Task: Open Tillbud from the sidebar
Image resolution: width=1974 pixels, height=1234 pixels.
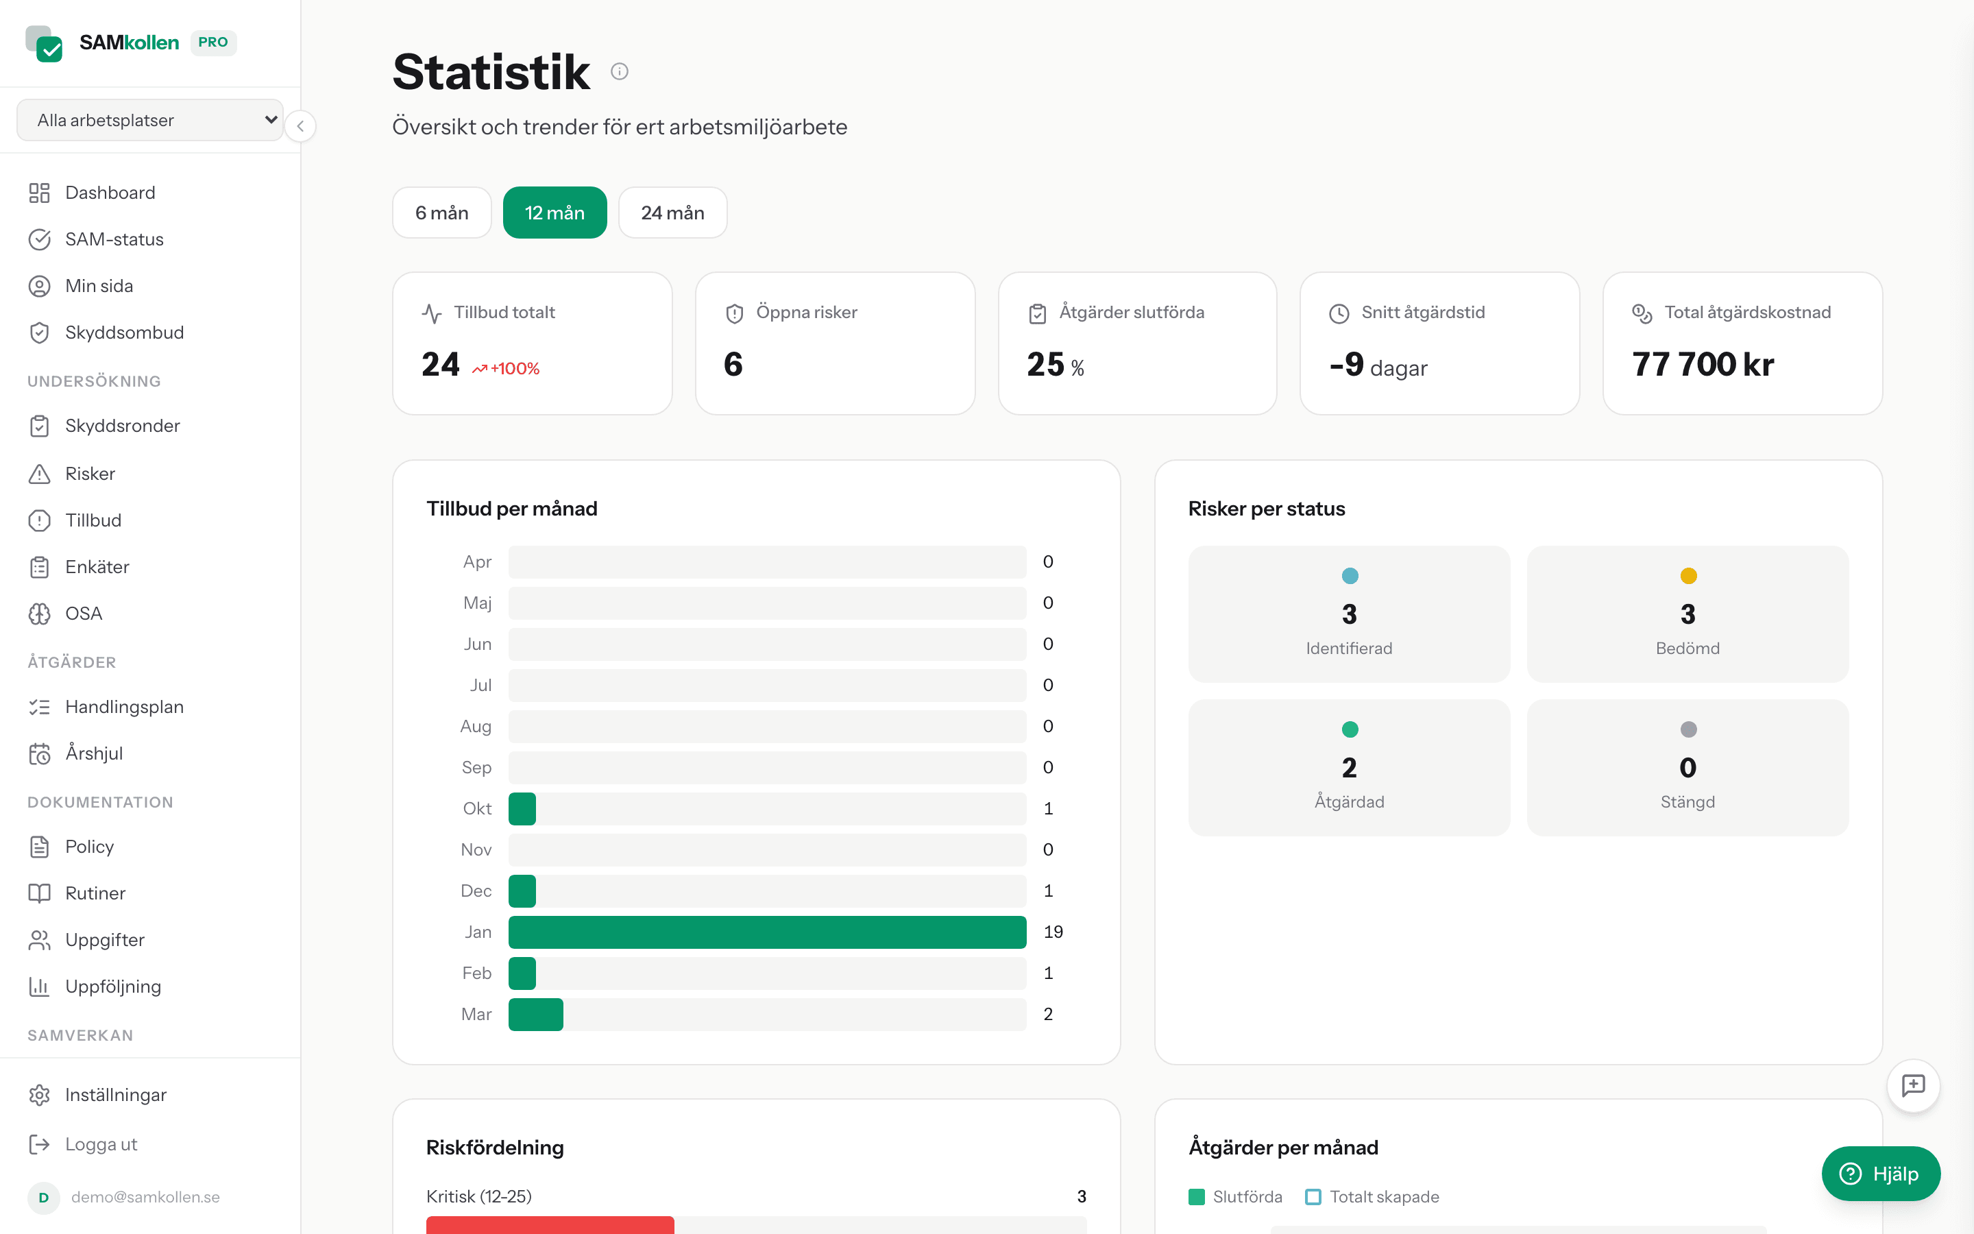Action: [93, 520]
